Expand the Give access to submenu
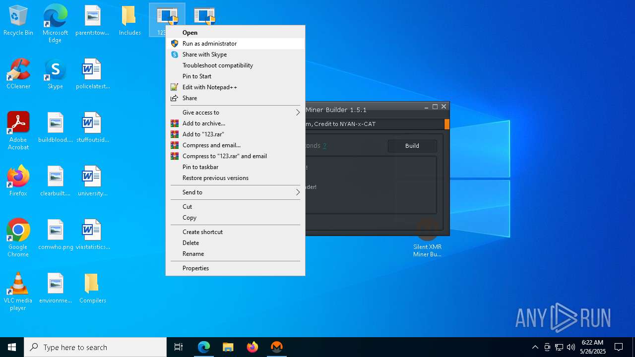 point(235,113)
